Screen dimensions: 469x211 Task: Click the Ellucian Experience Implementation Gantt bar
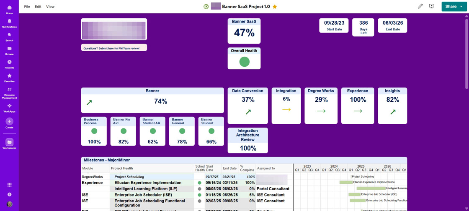pos(346,182)
